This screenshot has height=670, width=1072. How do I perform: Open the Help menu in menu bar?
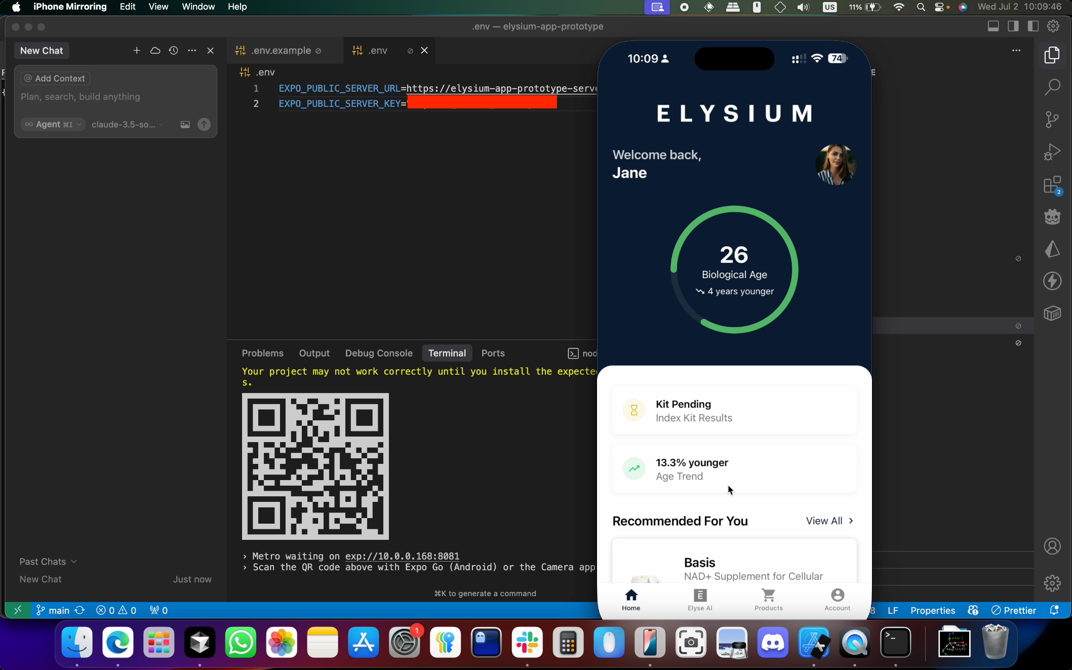coord(237,7)
